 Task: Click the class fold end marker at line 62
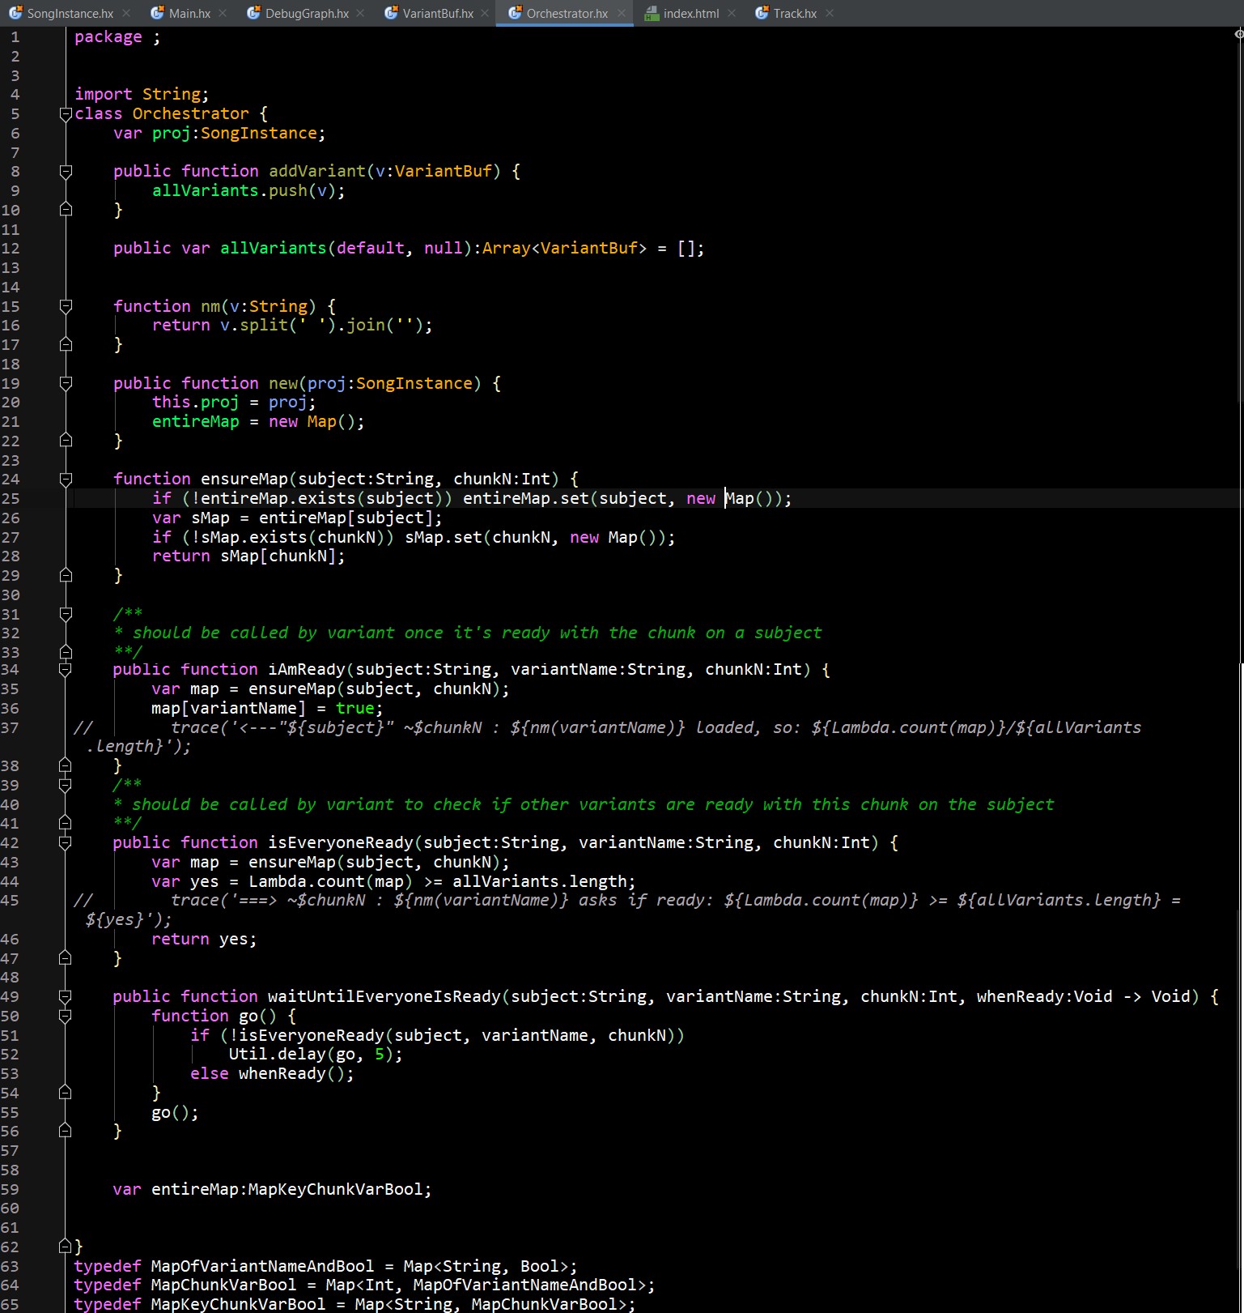coord(66,1246)
